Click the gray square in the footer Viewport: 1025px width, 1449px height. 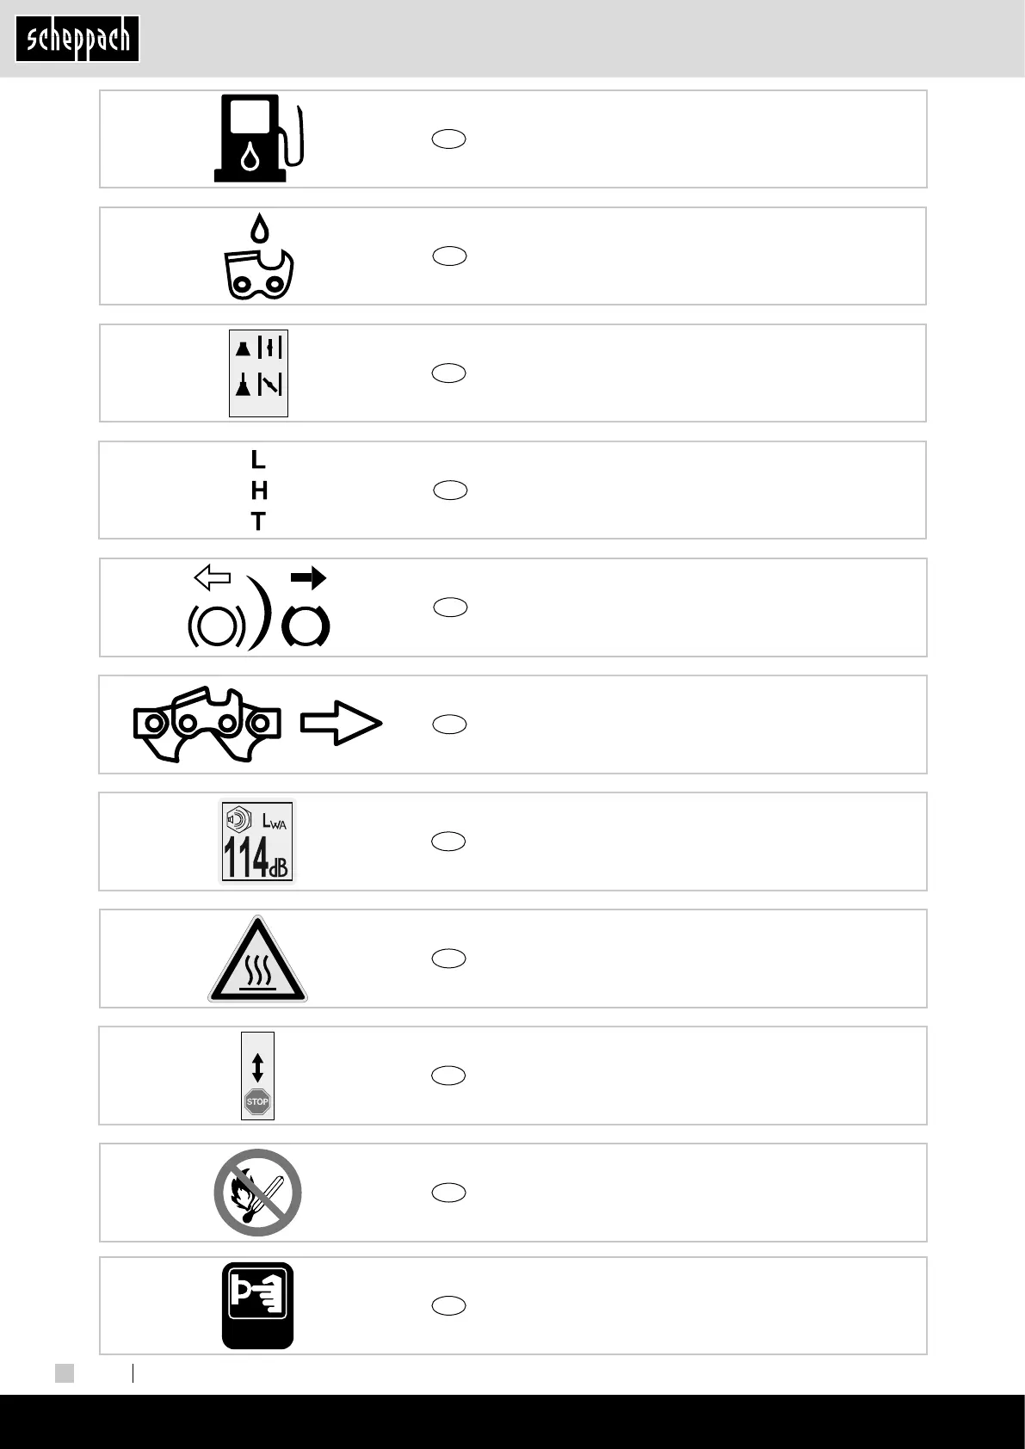point(65,1372)
